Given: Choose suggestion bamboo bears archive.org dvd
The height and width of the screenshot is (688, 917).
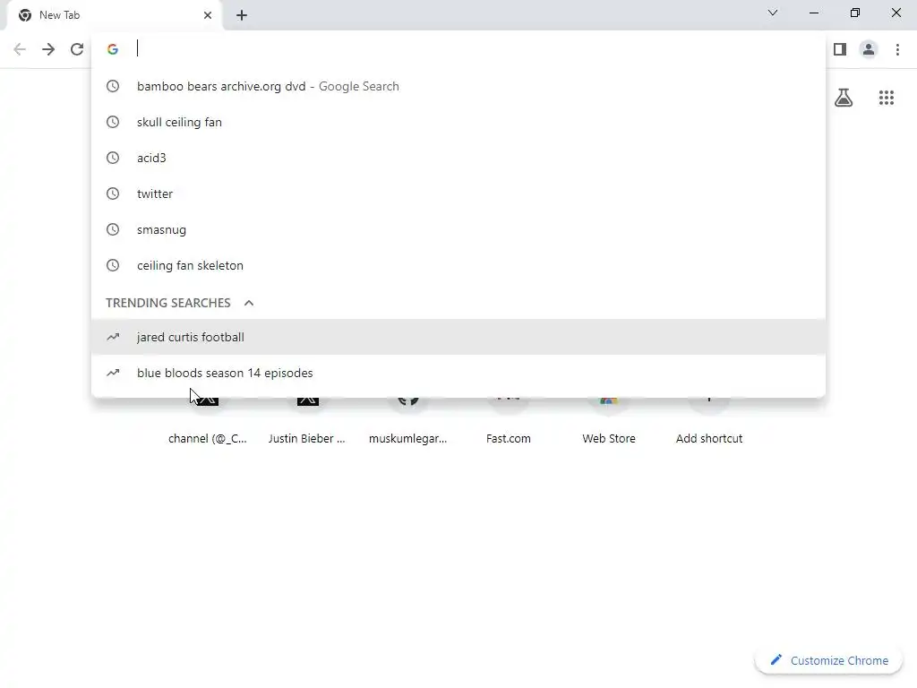Looking at the screenshot, I should [458, 87].
